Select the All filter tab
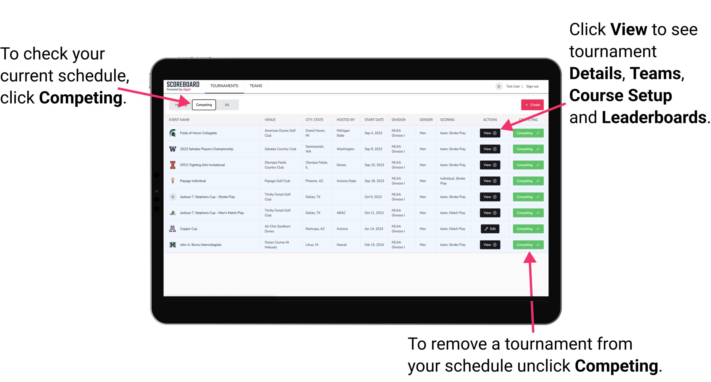The height and width of the screenshot is (382, 711). click(226, 105)
